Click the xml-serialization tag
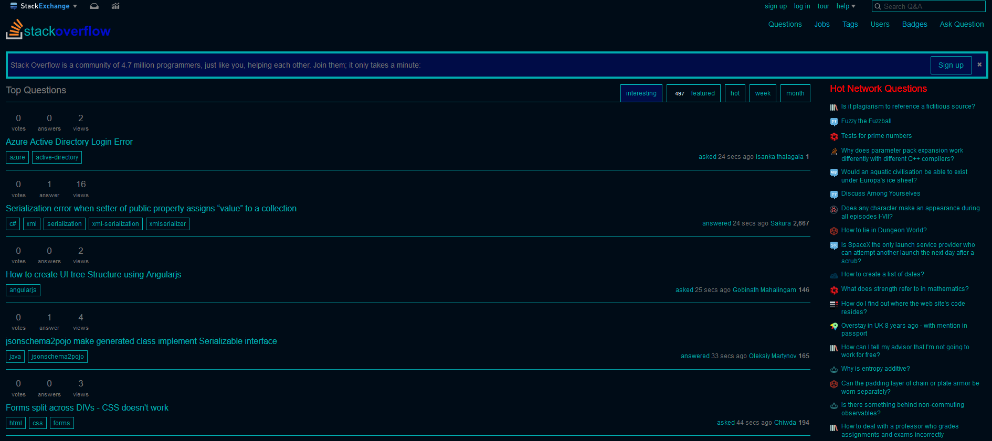Viewport: 992px width, 441px height. tap(115, 224)
